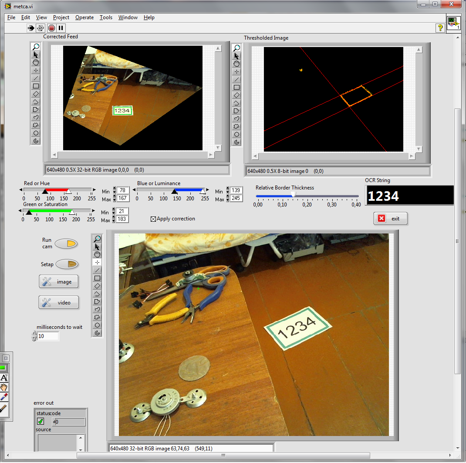Image resolution: width=466 pixels, height=463 pixels.
Task: Click the Pause toolbar button
Action: coord(61,28)
